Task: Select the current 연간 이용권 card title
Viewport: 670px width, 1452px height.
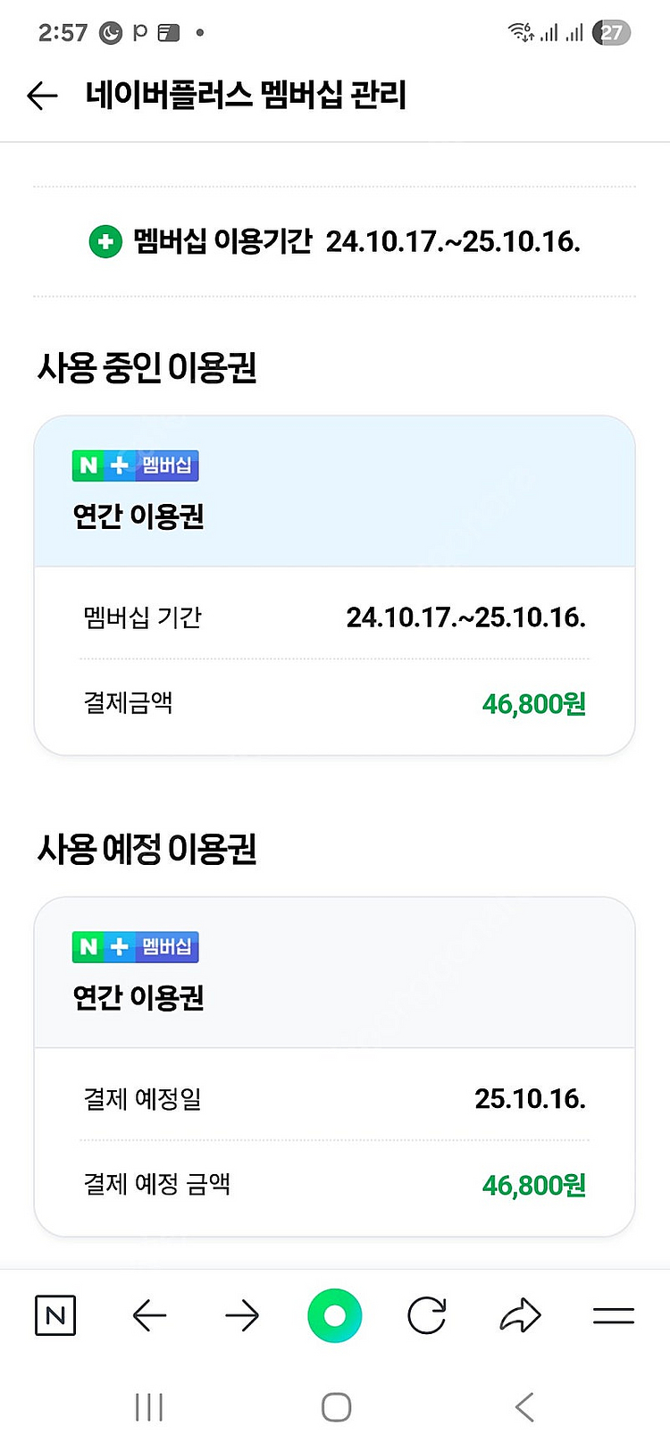Action: [x=138, y=516]
